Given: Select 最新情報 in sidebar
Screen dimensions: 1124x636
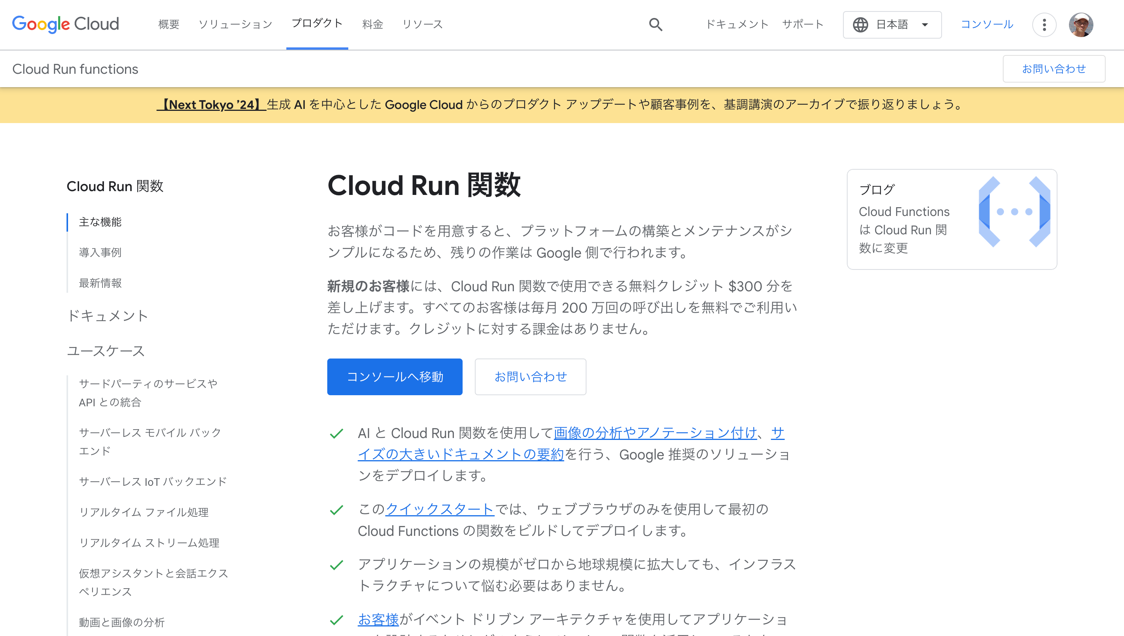Looking at the screenshot, I should point(100,283).
